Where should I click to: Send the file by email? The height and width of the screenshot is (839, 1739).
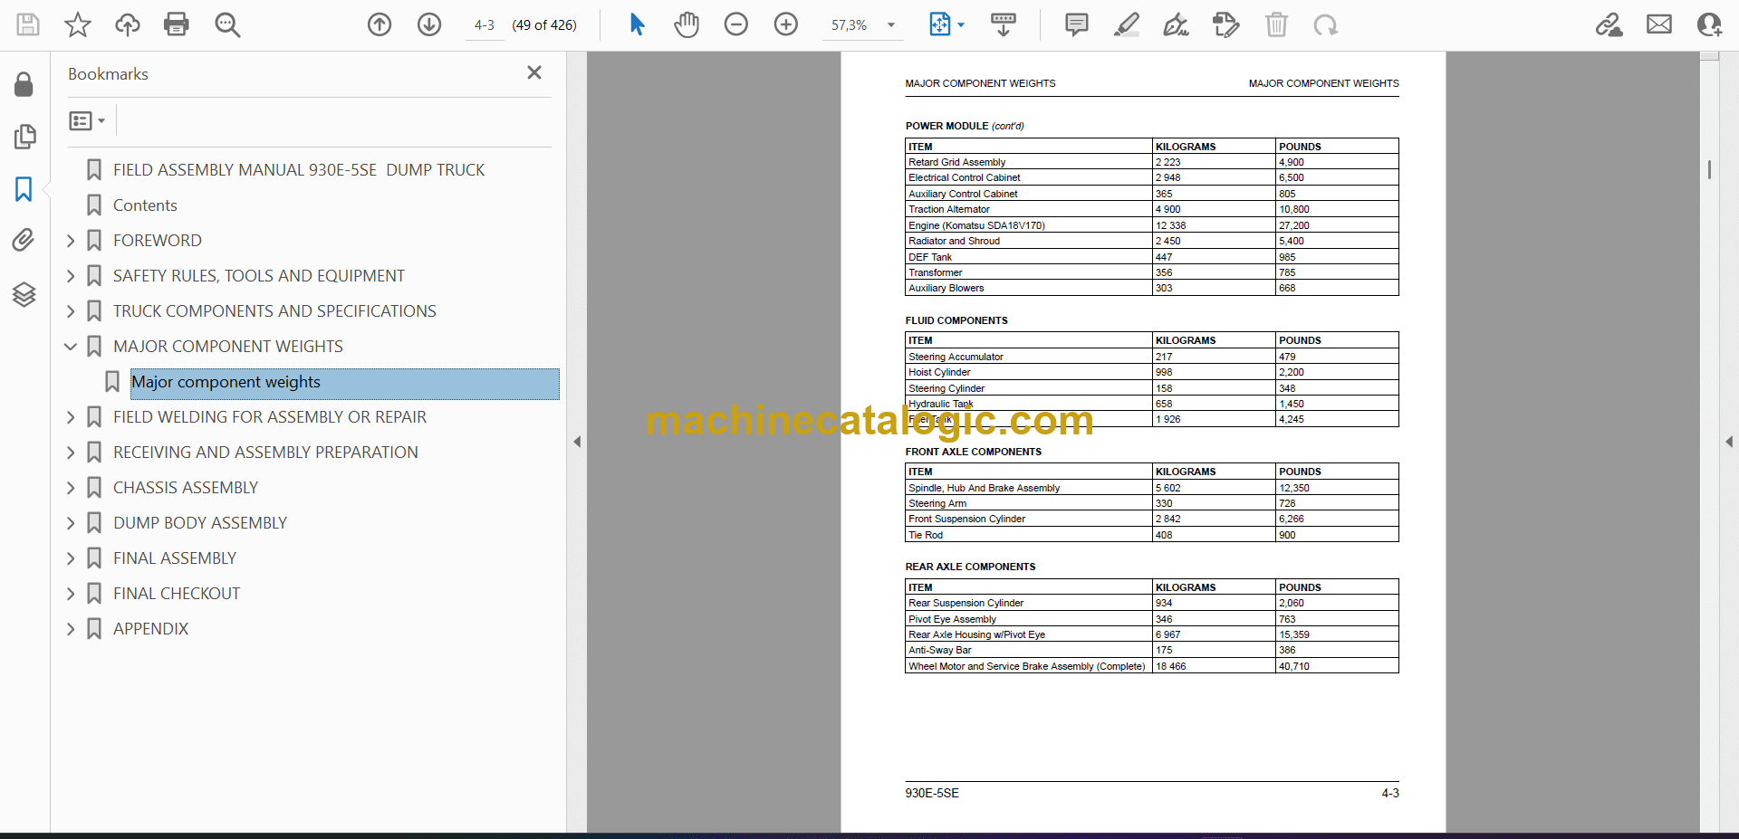pyautogui.click(x=1659, y=24)
